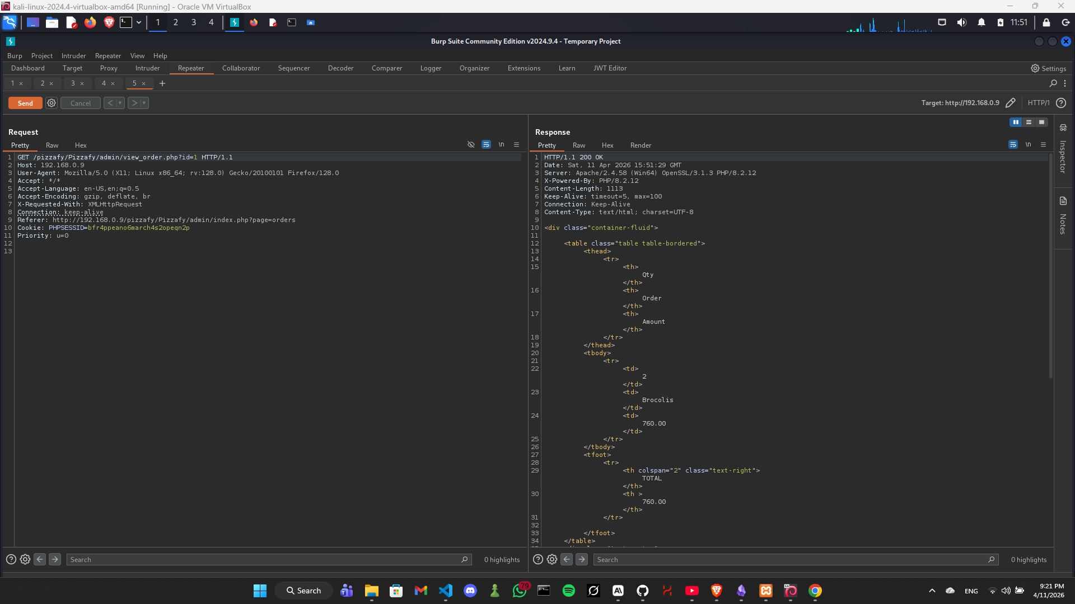Jump to next response search match
This screenshot has width=1075, height=604.
tap(582, 559)
